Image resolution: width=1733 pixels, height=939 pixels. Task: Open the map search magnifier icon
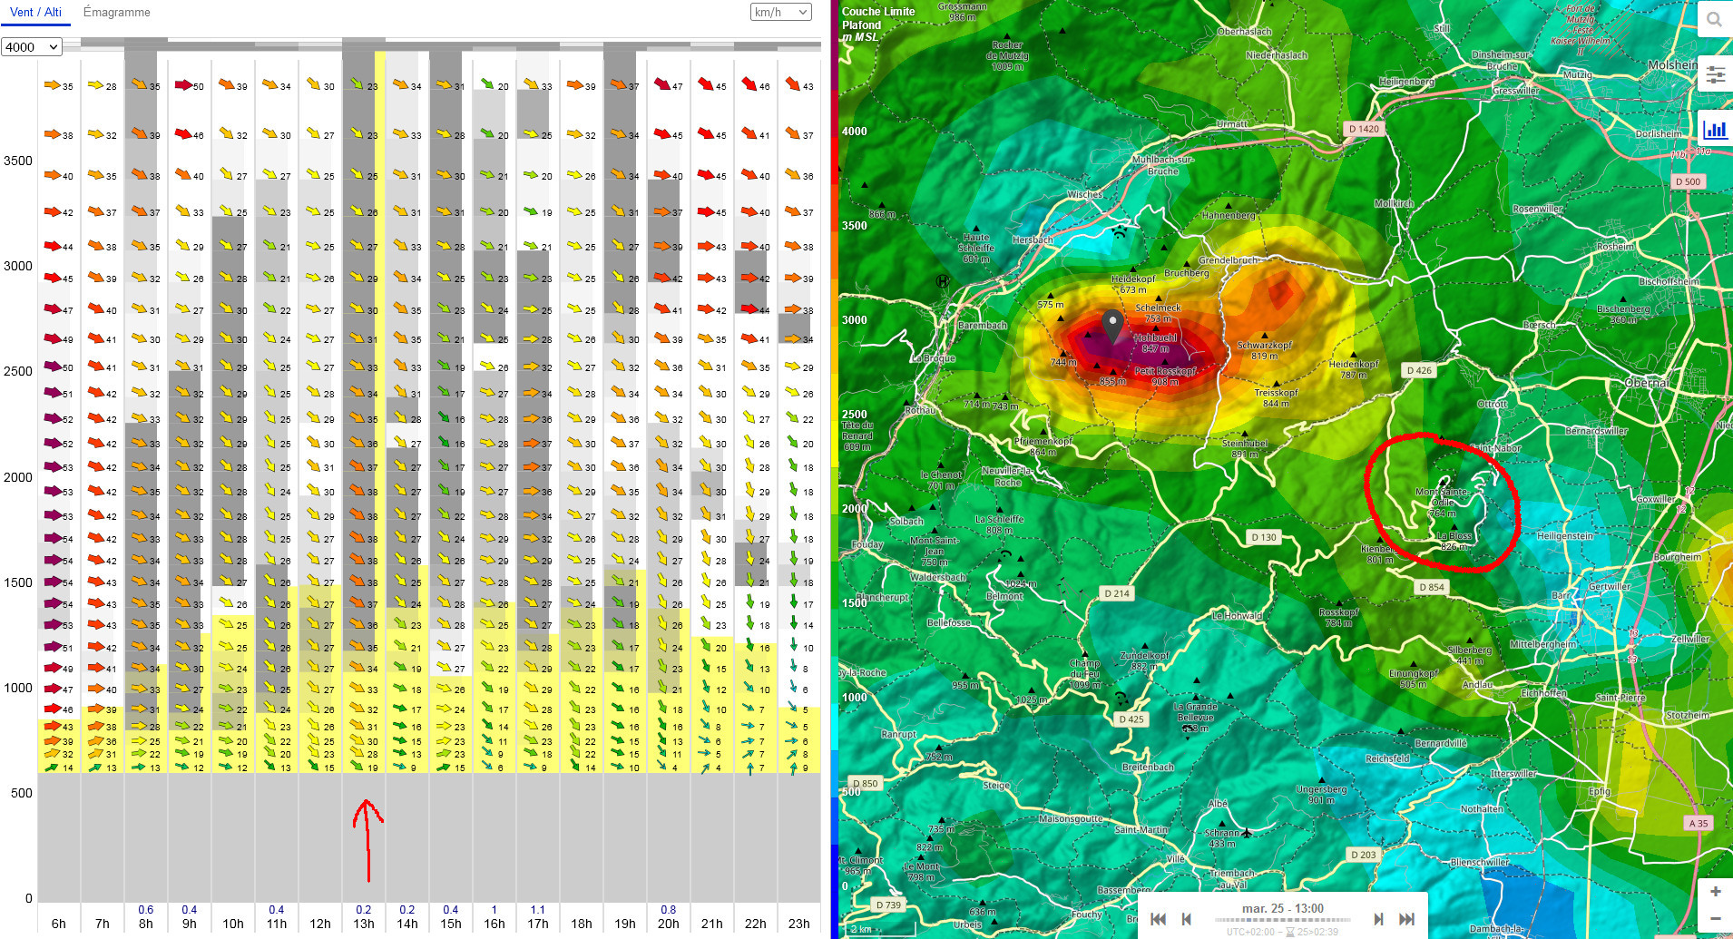tap(1714, 19)
